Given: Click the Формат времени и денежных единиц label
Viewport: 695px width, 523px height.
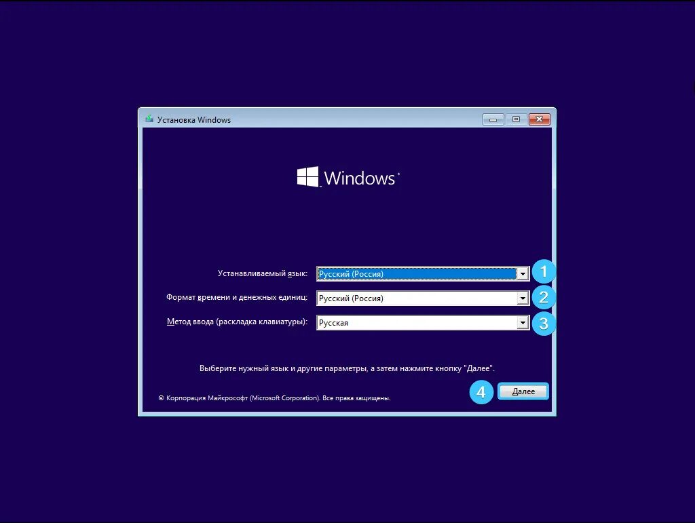Looking at the screenshot, I should click(x=237, y=297).
